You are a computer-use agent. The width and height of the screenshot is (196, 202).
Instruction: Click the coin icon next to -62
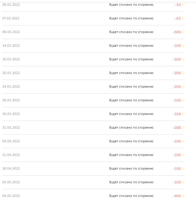point(183,18)
